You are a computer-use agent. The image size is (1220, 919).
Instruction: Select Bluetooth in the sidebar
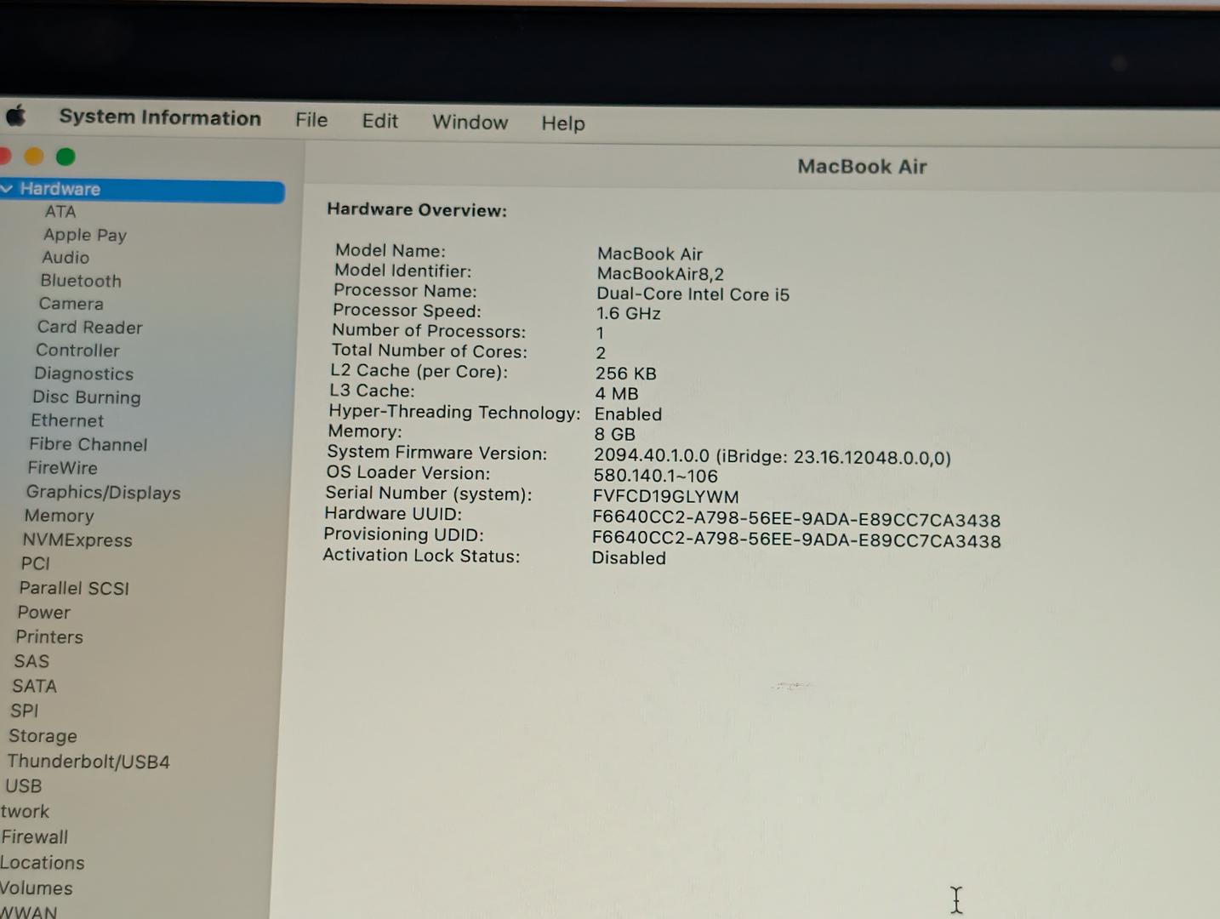(81, 281)
